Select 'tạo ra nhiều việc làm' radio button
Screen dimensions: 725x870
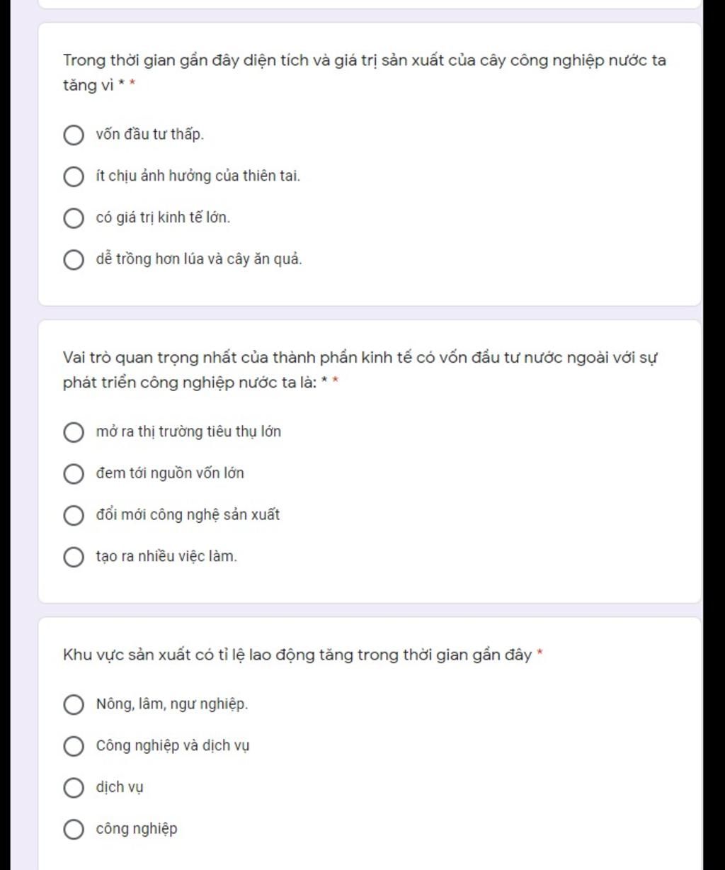(x=74, y=558)
